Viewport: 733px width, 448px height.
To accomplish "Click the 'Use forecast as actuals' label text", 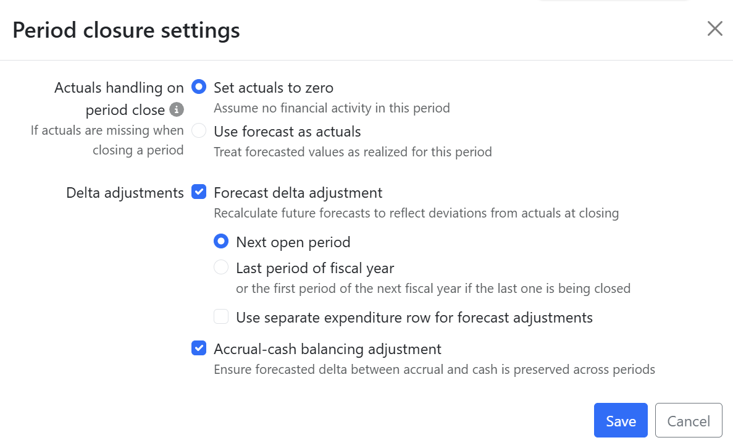I will tap(287, 132).
